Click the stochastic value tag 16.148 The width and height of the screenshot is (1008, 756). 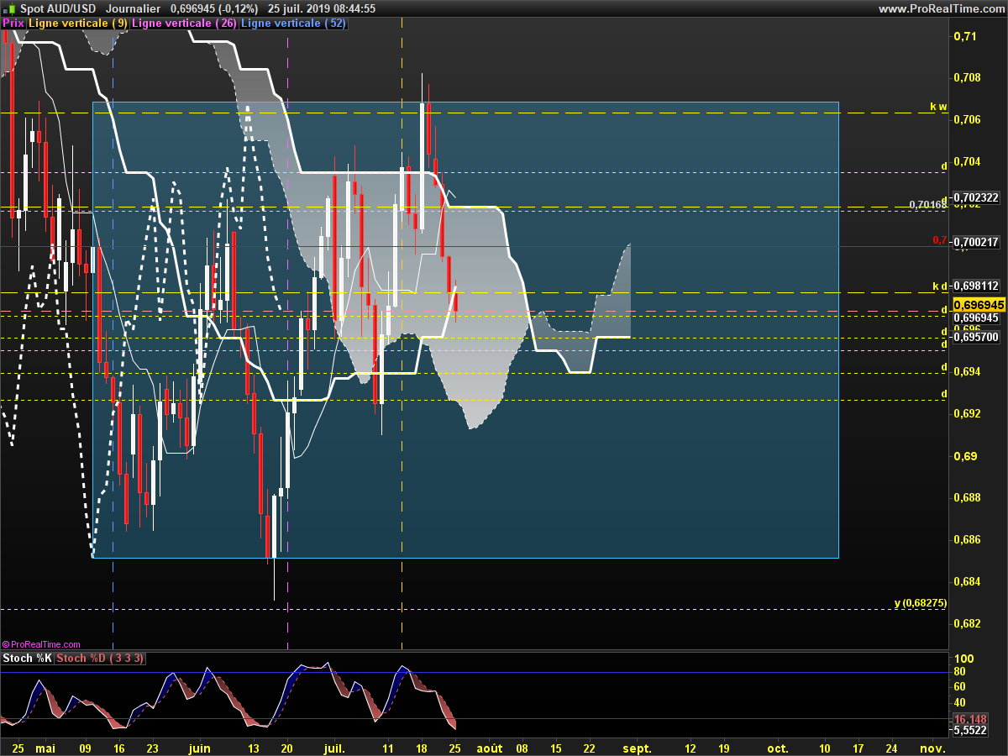click(971, 720)
